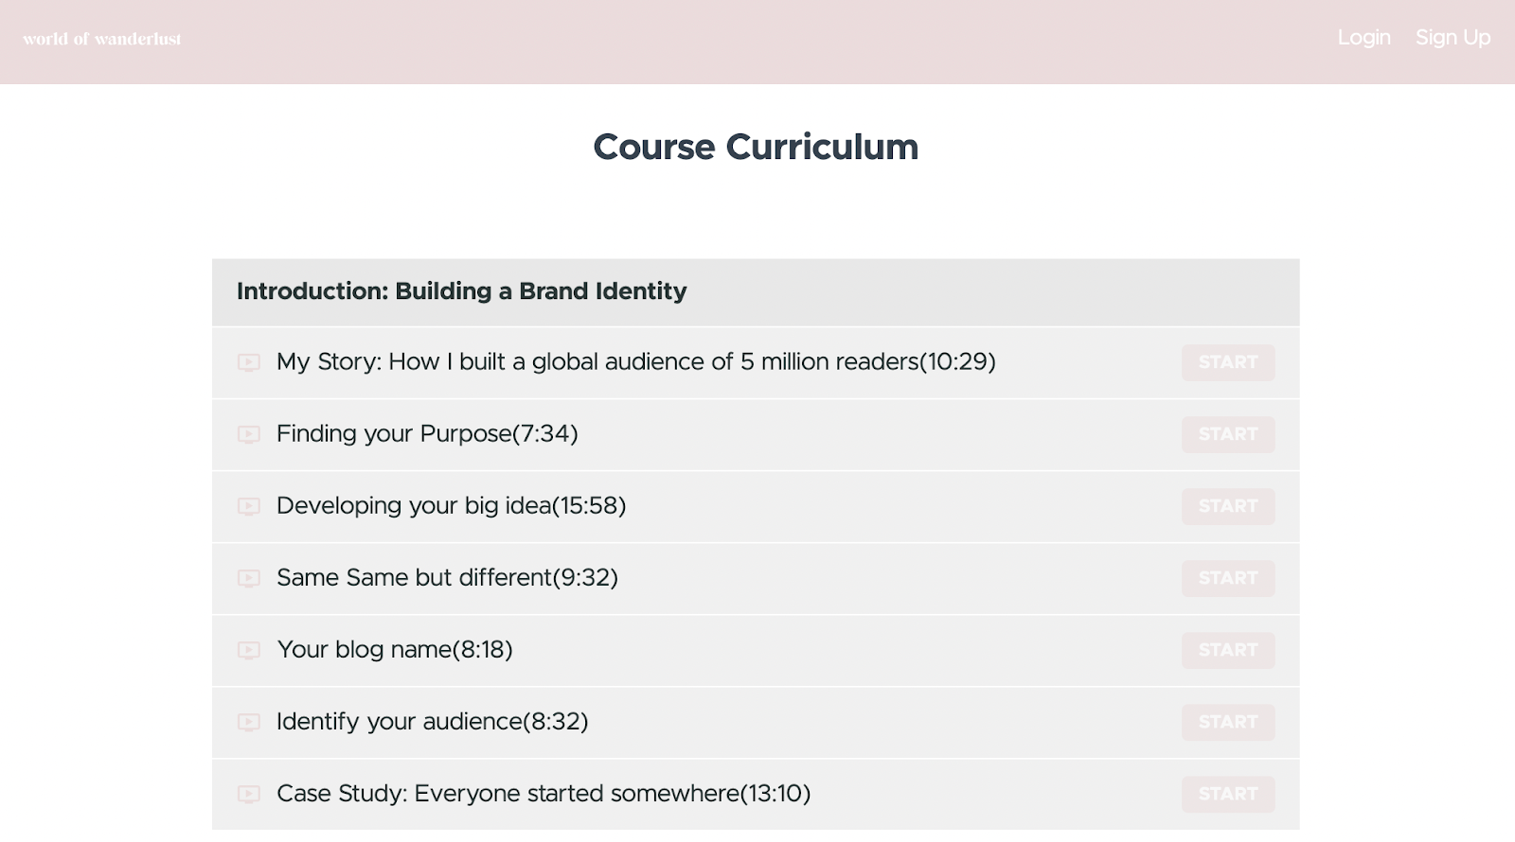Start the Same Same but different lesson
Viewport: 1515px width, 842px height.
(1227, 578)
